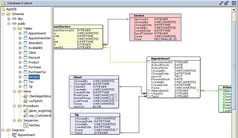Collapse the Diagrams node
The image size is (238, 138).
pyautogui.click(x=3, y=130)
